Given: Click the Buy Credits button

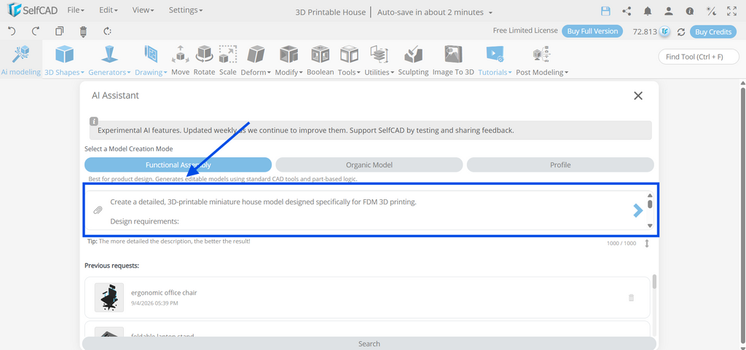Looking at the screenshot, I should (713, 32).
